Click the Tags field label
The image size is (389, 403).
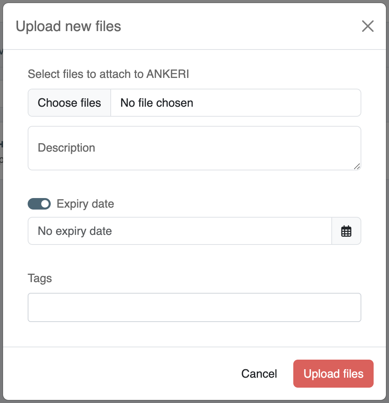[x=40, y=278]
